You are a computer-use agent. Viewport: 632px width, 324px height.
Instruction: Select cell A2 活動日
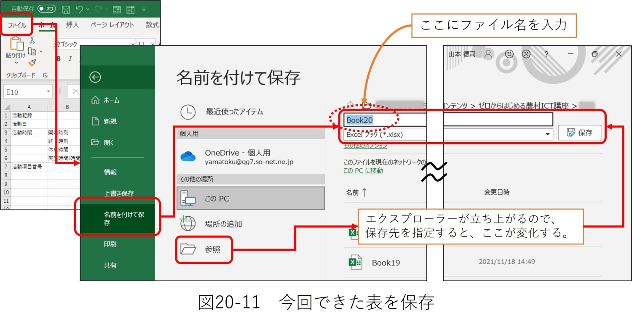pos(29,124)
